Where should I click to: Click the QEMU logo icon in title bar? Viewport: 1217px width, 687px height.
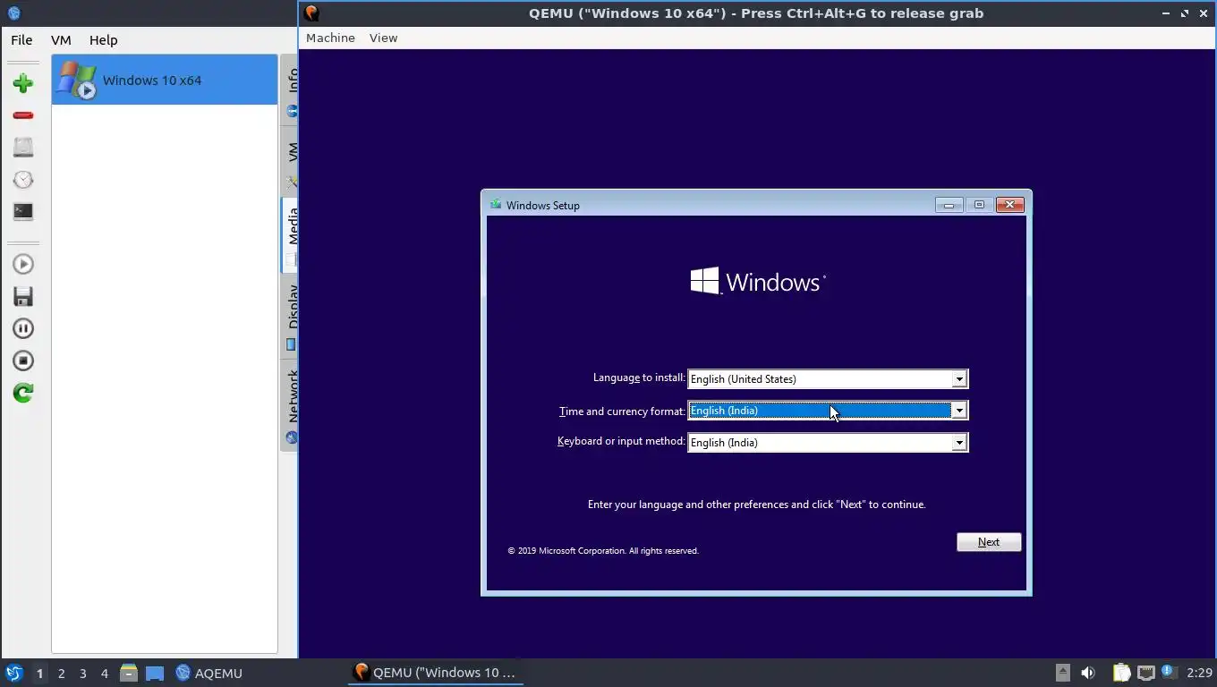click(311, 13)
